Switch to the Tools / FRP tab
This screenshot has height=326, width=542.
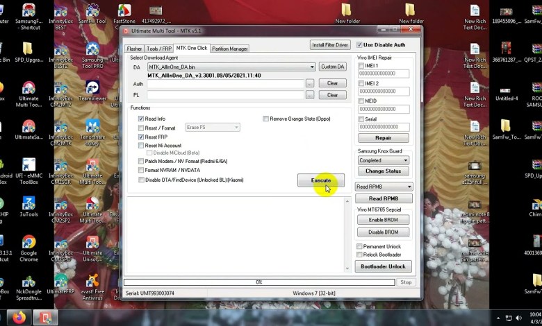pyautogui.click(x=158, y=49)
